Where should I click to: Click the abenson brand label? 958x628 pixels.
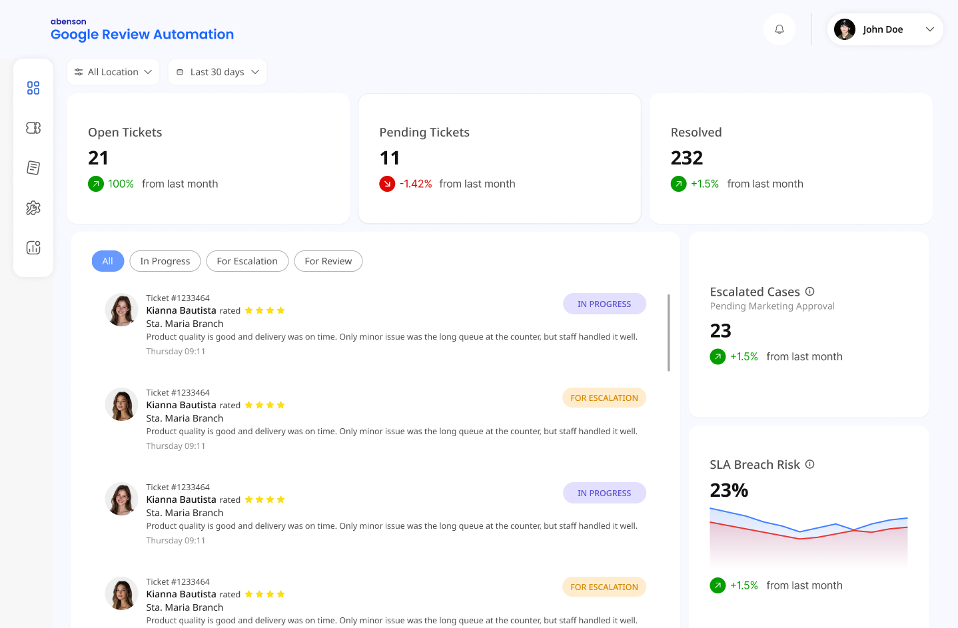click(x=69, y=22)
